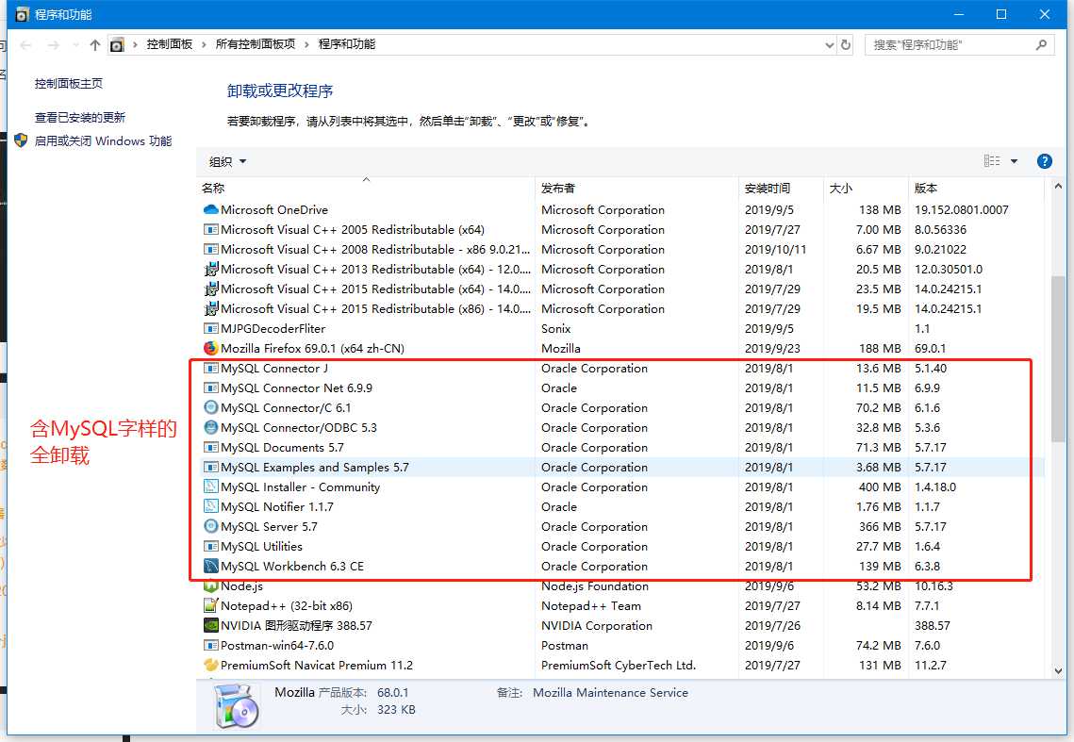The height and width of the screenshot is (742, 1074).
Task: Click the program thumbnail in details pane
Action: (237, 705)
